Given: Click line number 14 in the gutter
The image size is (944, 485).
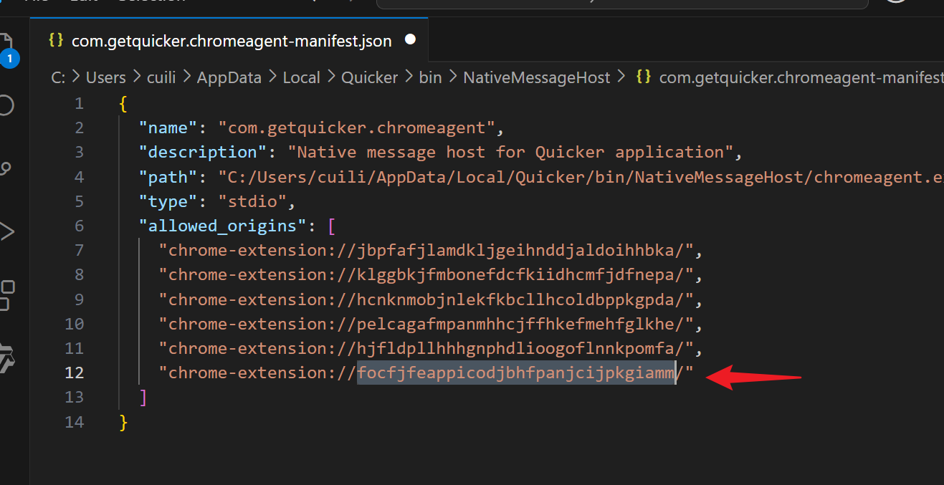Looking at the screenshot, I should (x=75, y=422).
